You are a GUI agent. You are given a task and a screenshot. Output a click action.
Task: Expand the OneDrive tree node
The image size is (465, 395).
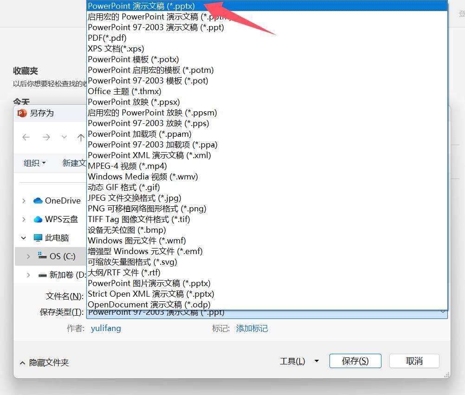24,201
